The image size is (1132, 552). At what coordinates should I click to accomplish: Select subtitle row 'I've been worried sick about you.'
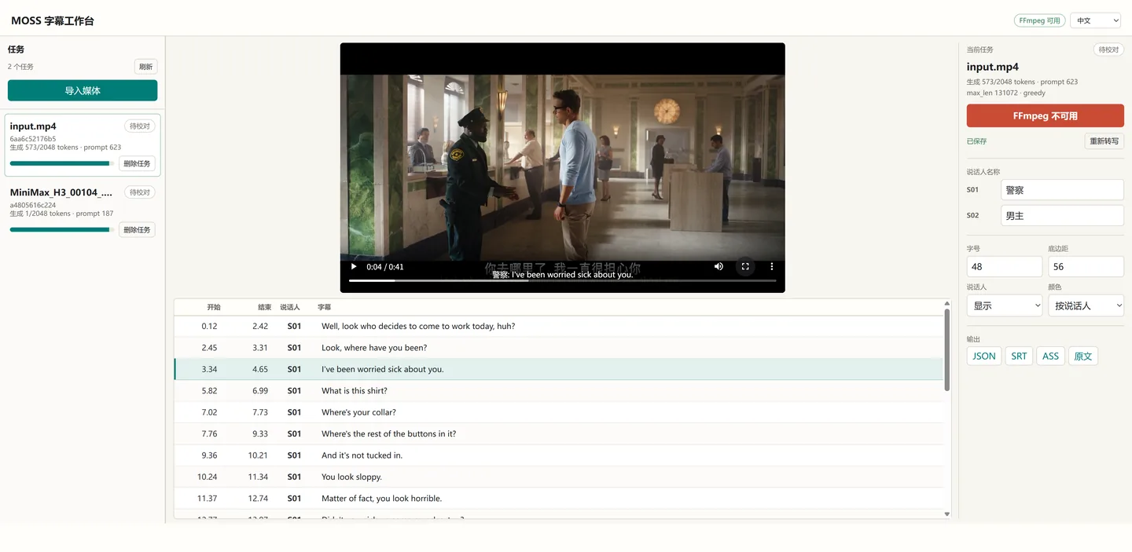(x=559, y=369)
